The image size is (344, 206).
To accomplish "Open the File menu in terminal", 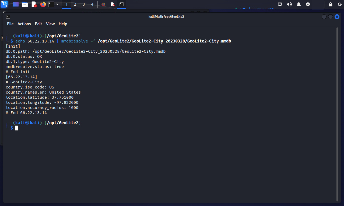I will click(x=10, y=24).
